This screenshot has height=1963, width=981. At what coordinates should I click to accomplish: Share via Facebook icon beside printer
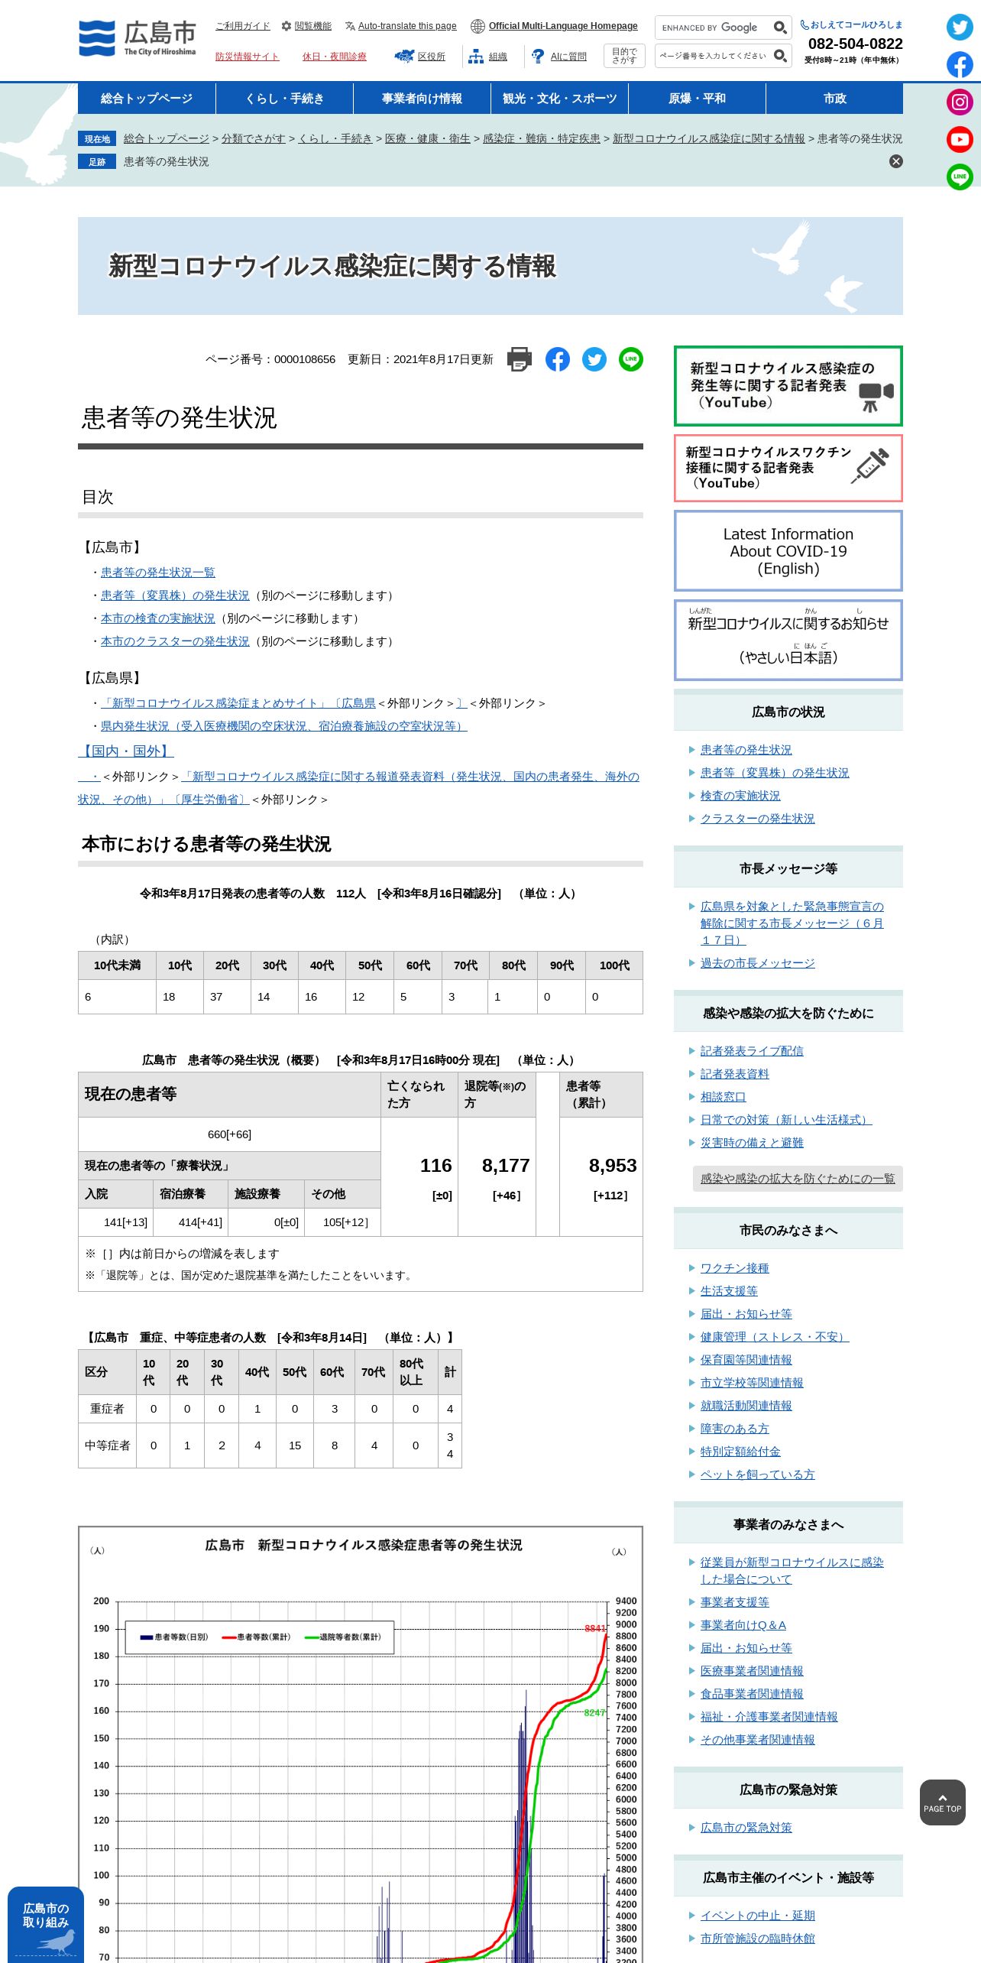coord(558,359)
